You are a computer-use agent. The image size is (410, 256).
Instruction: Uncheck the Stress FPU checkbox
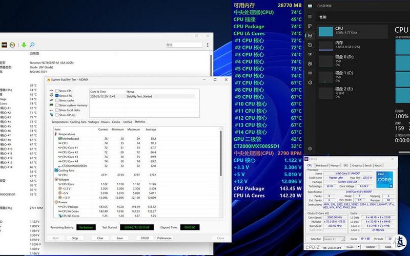coord(57,96)
